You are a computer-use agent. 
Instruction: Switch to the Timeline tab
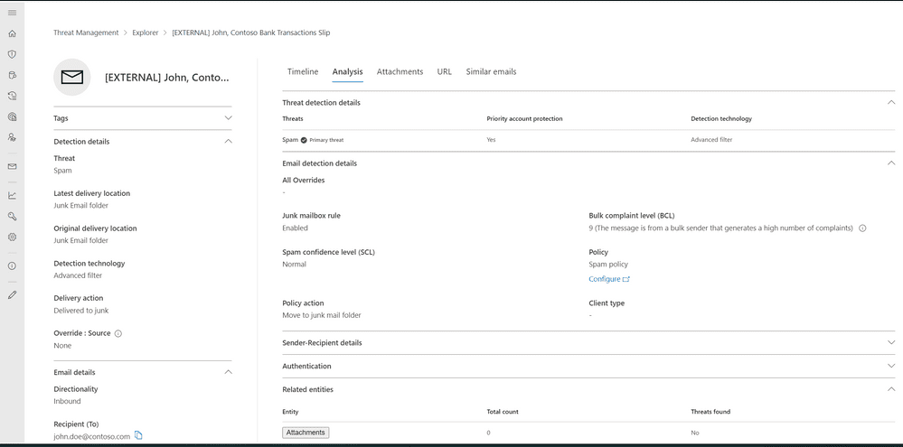[303, 71]
